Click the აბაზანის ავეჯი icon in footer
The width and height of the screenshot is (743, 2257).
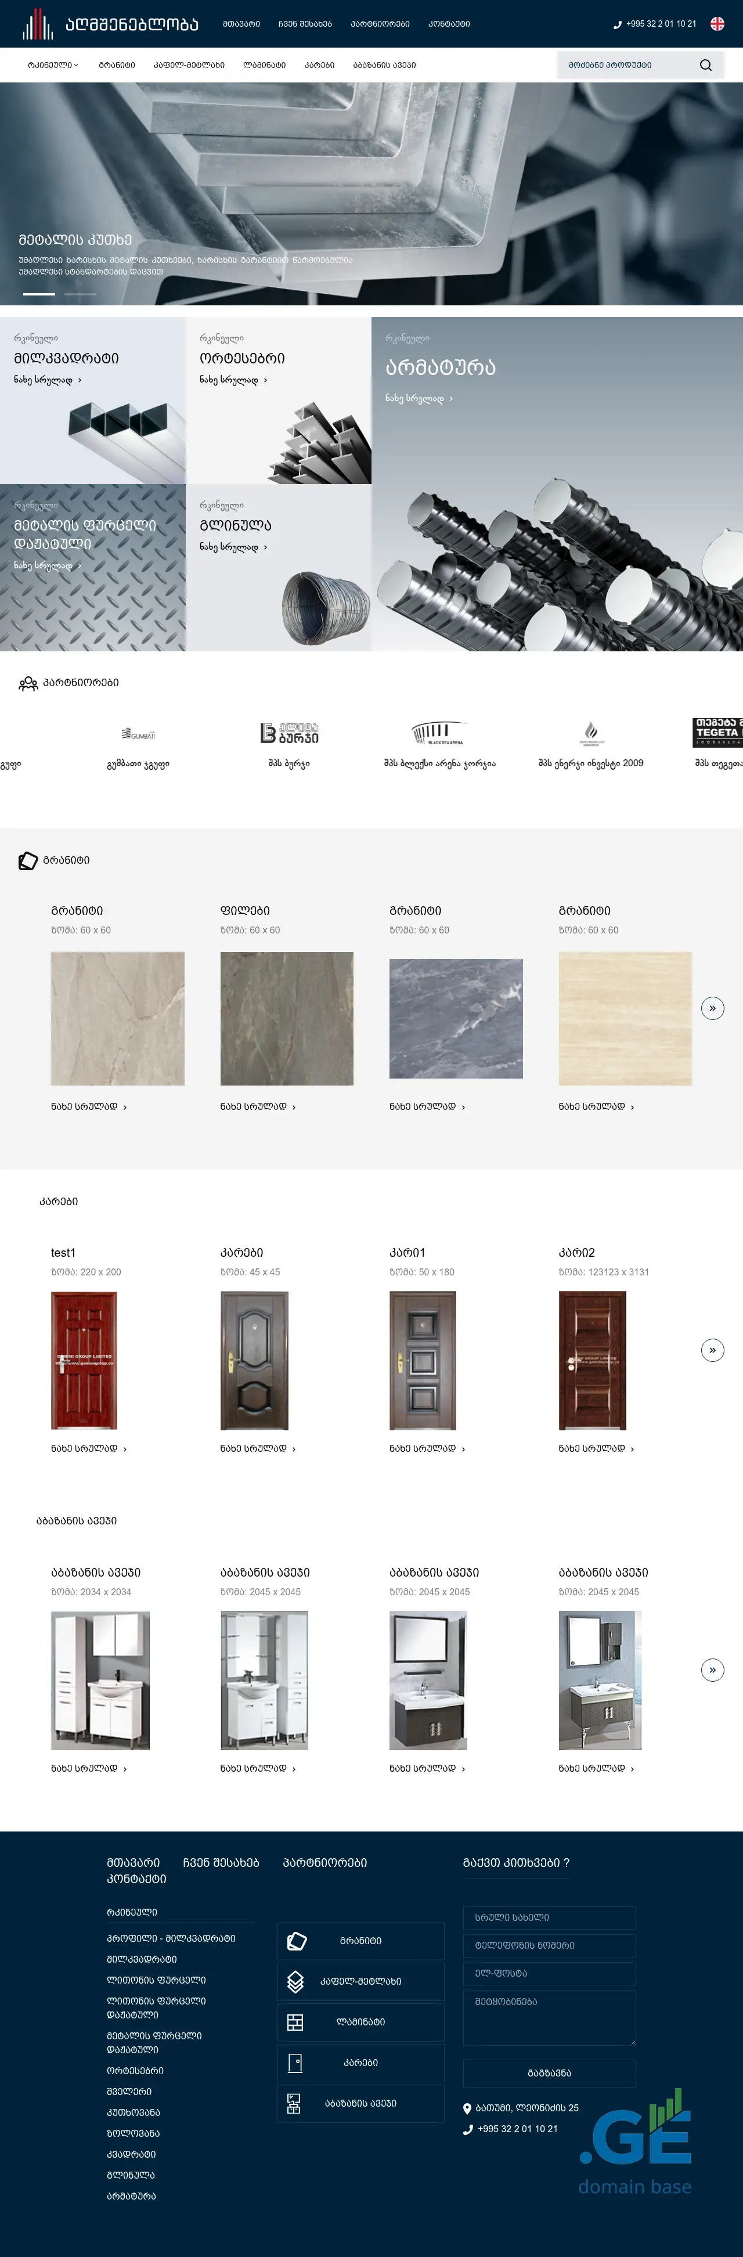coord(294,2103)
